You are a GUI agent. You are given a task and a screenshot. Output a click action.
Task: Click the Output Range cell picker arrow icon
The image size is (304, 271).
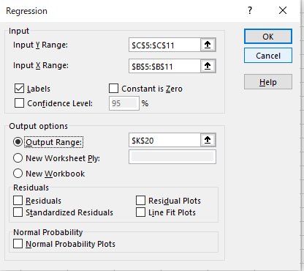pyautogui.click(x=208, y=140)
